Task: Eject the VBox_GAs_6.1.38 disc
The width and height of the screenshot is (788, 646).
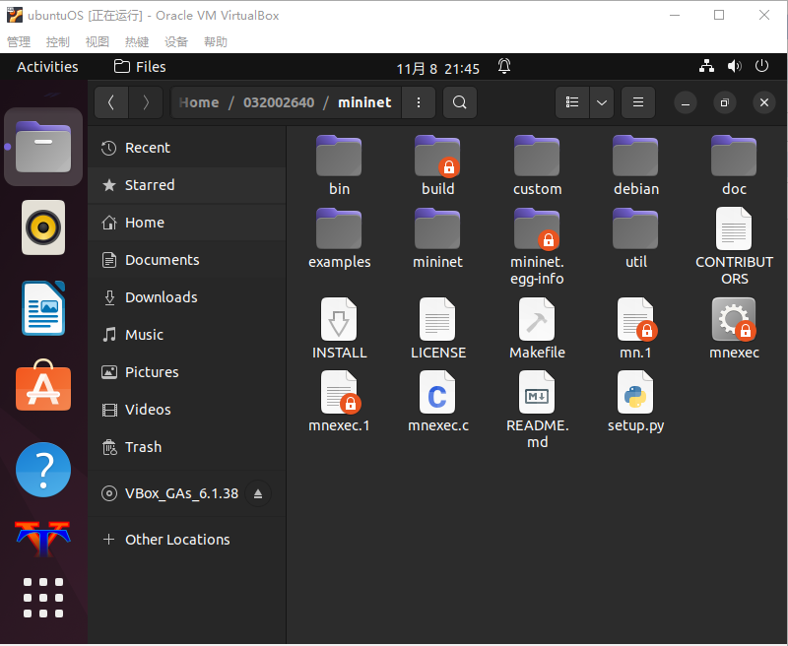Action: pos(258,493)
